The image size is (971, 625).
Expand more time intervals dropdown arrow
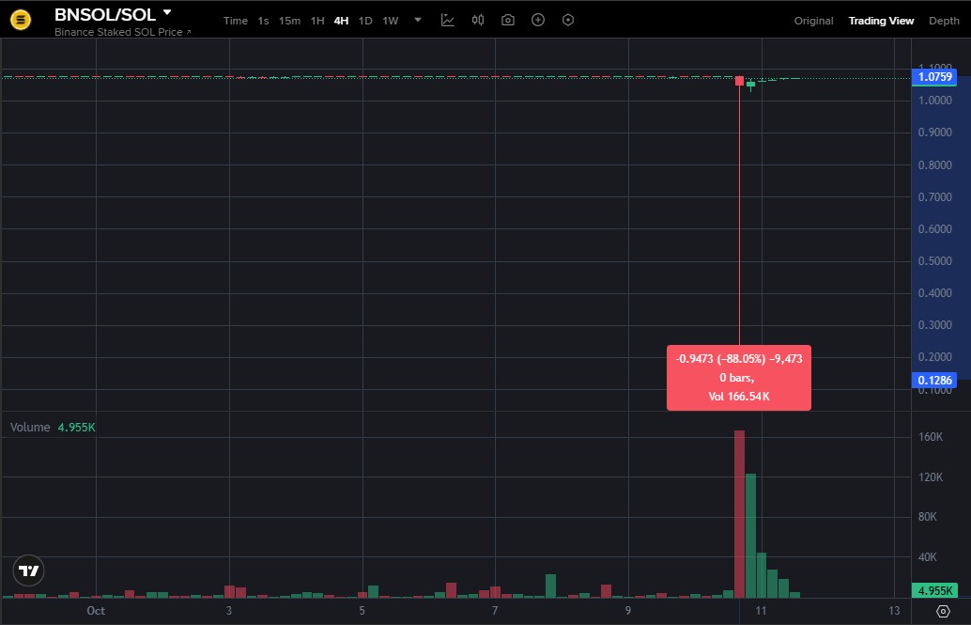coord(418,21)
